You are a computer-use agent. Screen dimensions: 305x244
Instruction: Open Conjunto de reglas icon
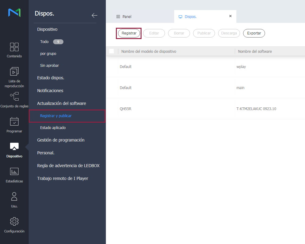(14, 96)
